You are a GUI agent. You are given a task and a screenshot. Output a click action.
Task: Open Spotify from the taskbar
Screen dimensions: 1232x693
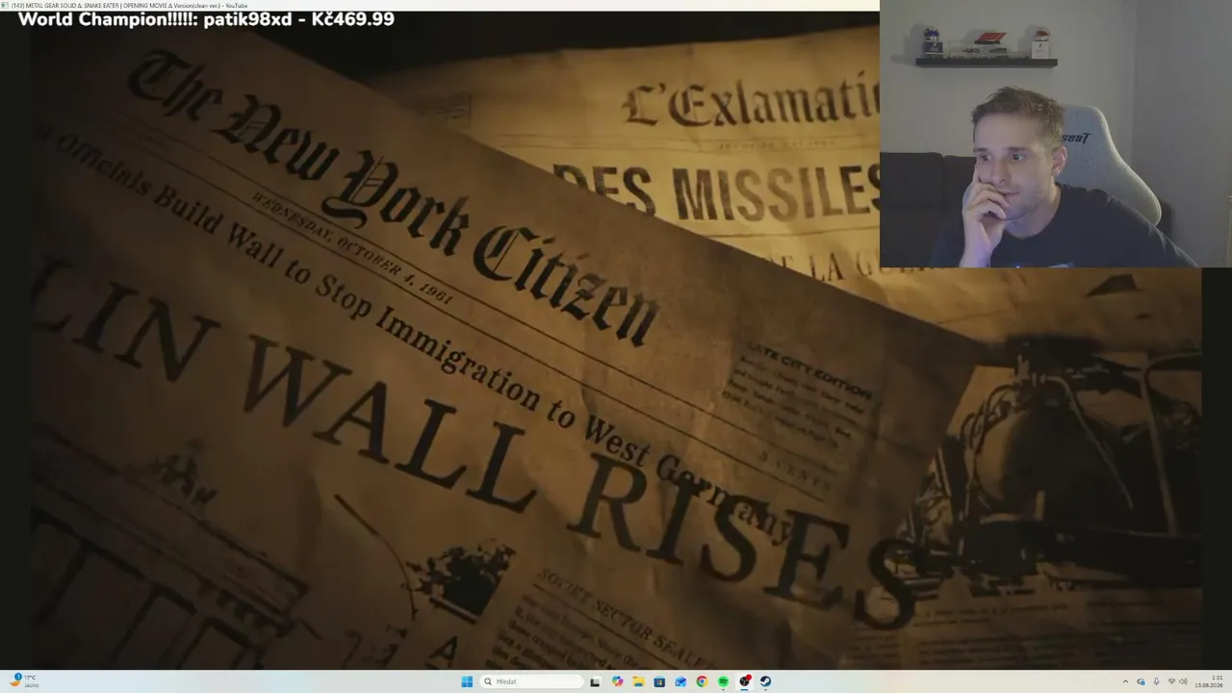[x=723, y=681]
